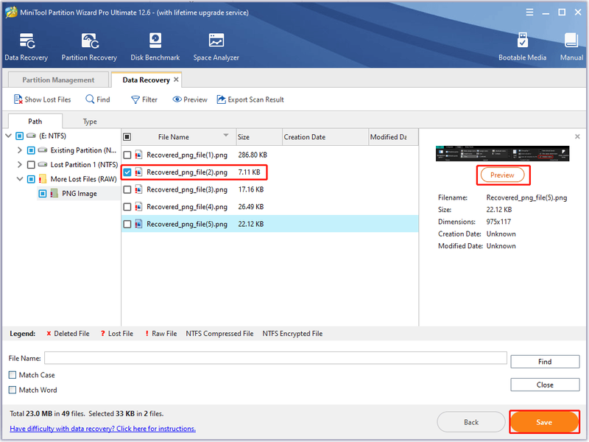This screenshot has width=589, height=442.
Task: Enable the Match Case checkbox
Action: [x=13, y=375]
